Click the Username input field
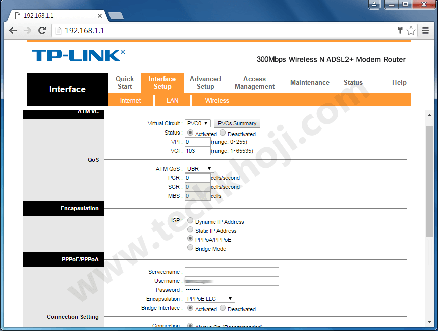Image resolution: width=438 pixels, height=331 pixels. [232, 281]
